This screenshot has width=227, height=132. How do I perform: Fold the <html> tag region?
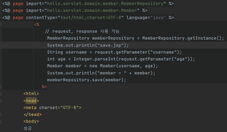click(x=1, y=94)
